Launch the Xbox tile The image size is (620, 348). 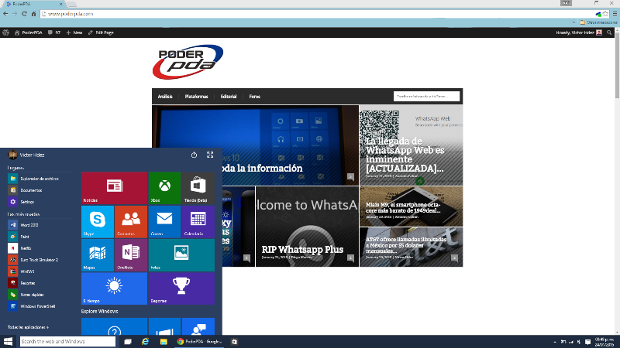164,188
